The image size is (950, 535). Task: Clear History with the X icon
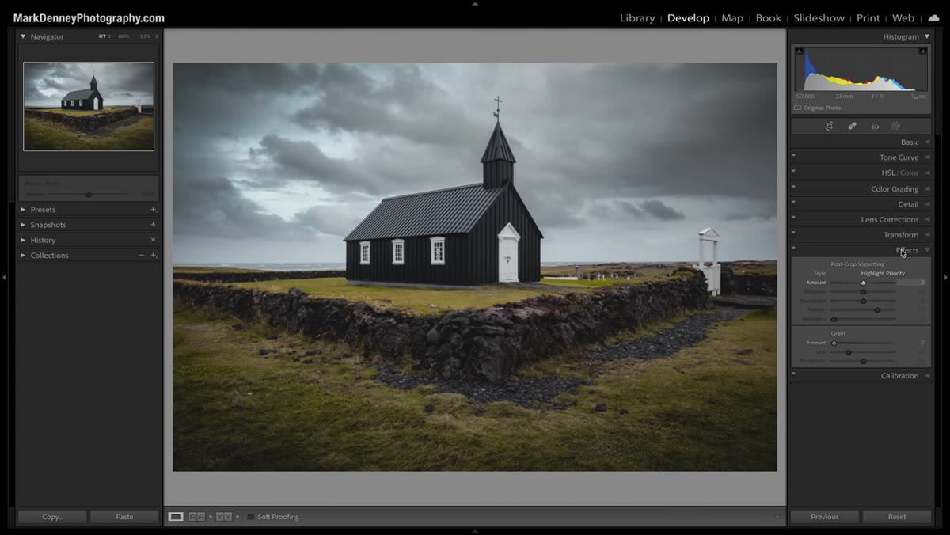point(154,240)
